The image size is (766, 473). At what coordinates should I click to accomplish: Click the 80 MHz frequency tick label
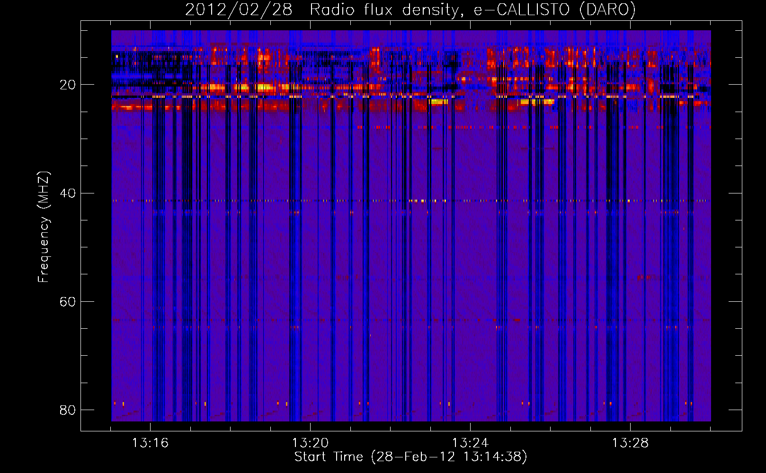(x=67, y=410)
